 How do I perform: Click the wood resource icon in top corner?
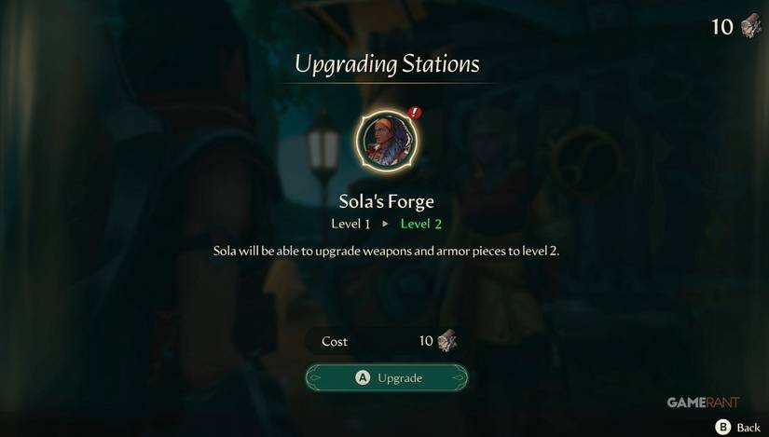pyautogui.click(x=751, y=26)
